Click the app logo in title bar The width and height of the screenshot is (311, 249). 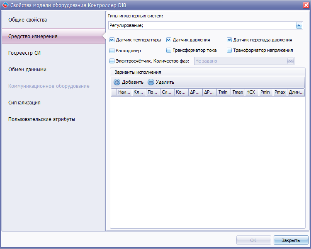point(5,5)
